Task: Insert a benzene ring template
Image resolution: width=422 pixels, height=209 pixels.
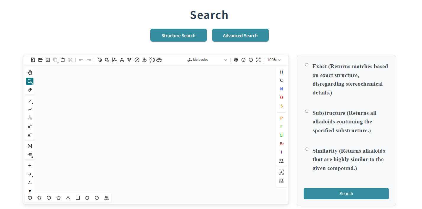Action: click(x=30, y=198)
